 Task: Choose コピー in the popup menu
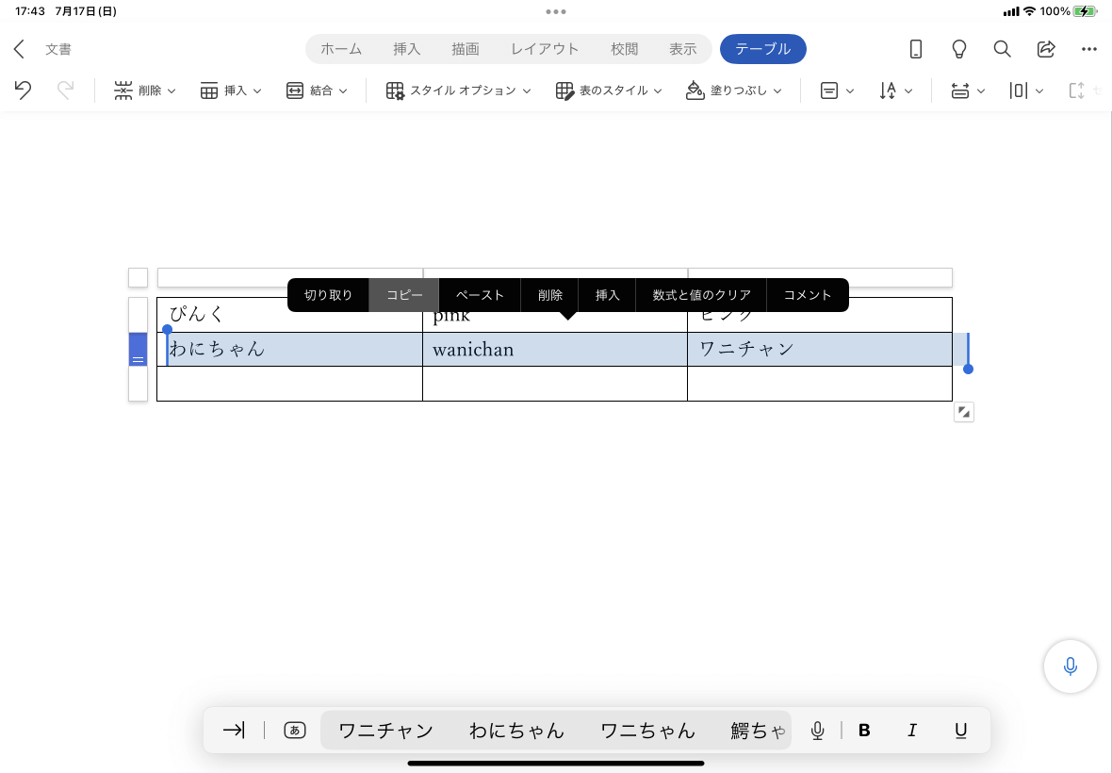(404, 295)
